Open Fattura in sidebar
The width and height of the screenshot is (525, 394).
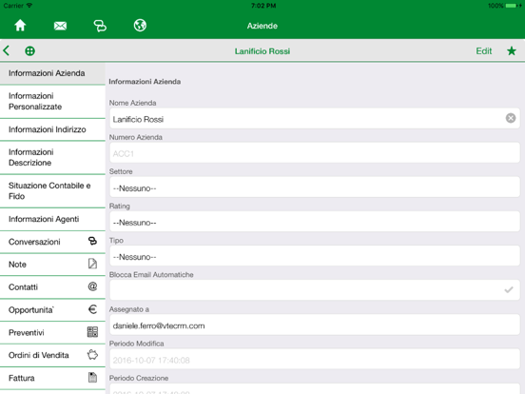coord(52,378)
